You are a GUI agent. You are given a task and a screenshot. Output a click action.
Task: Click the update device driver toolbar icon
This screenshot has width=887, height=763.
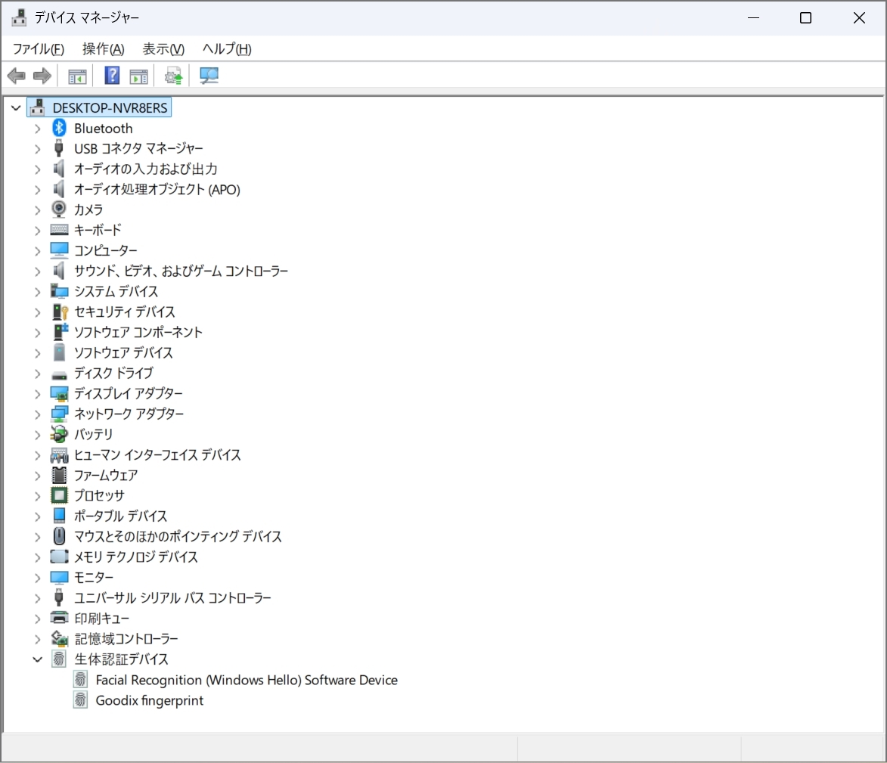[174, 76]
